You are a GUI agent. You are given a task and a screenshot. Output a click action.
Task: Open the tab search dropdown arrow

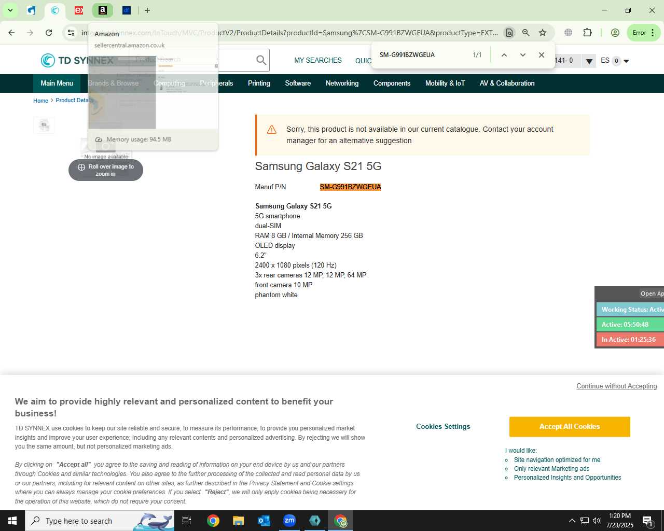(10, 10)
